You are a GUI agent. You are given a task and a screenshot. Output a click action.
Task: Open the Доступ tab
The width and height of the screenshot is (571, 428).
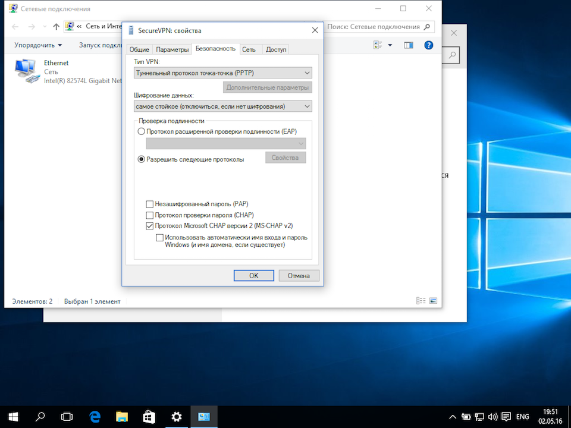click(x=275, y=49)
